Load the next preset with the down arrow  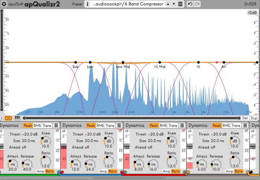click(174, 4)
